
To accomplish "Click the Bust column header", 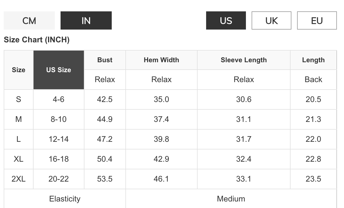I will click(105, 60).
